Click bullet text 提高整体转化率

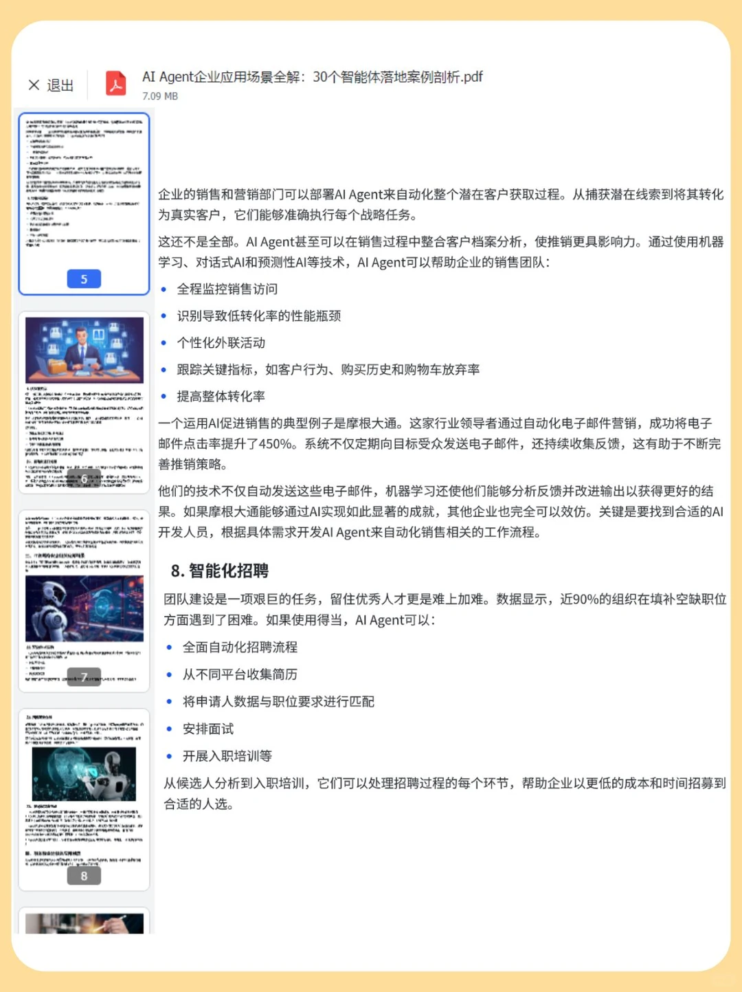(221, 397)
